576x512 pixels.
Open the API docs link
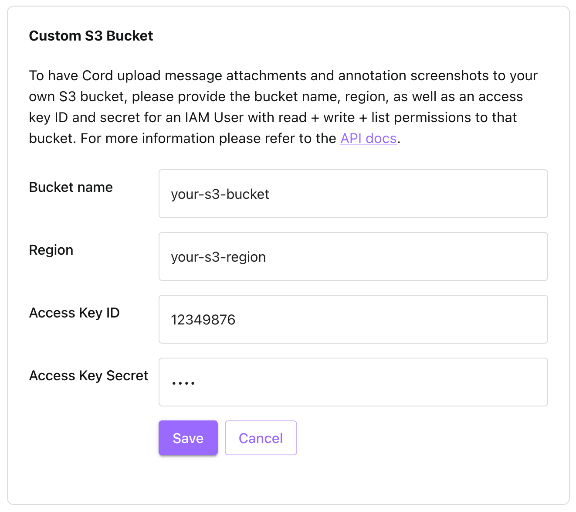[x=368, y=138]
